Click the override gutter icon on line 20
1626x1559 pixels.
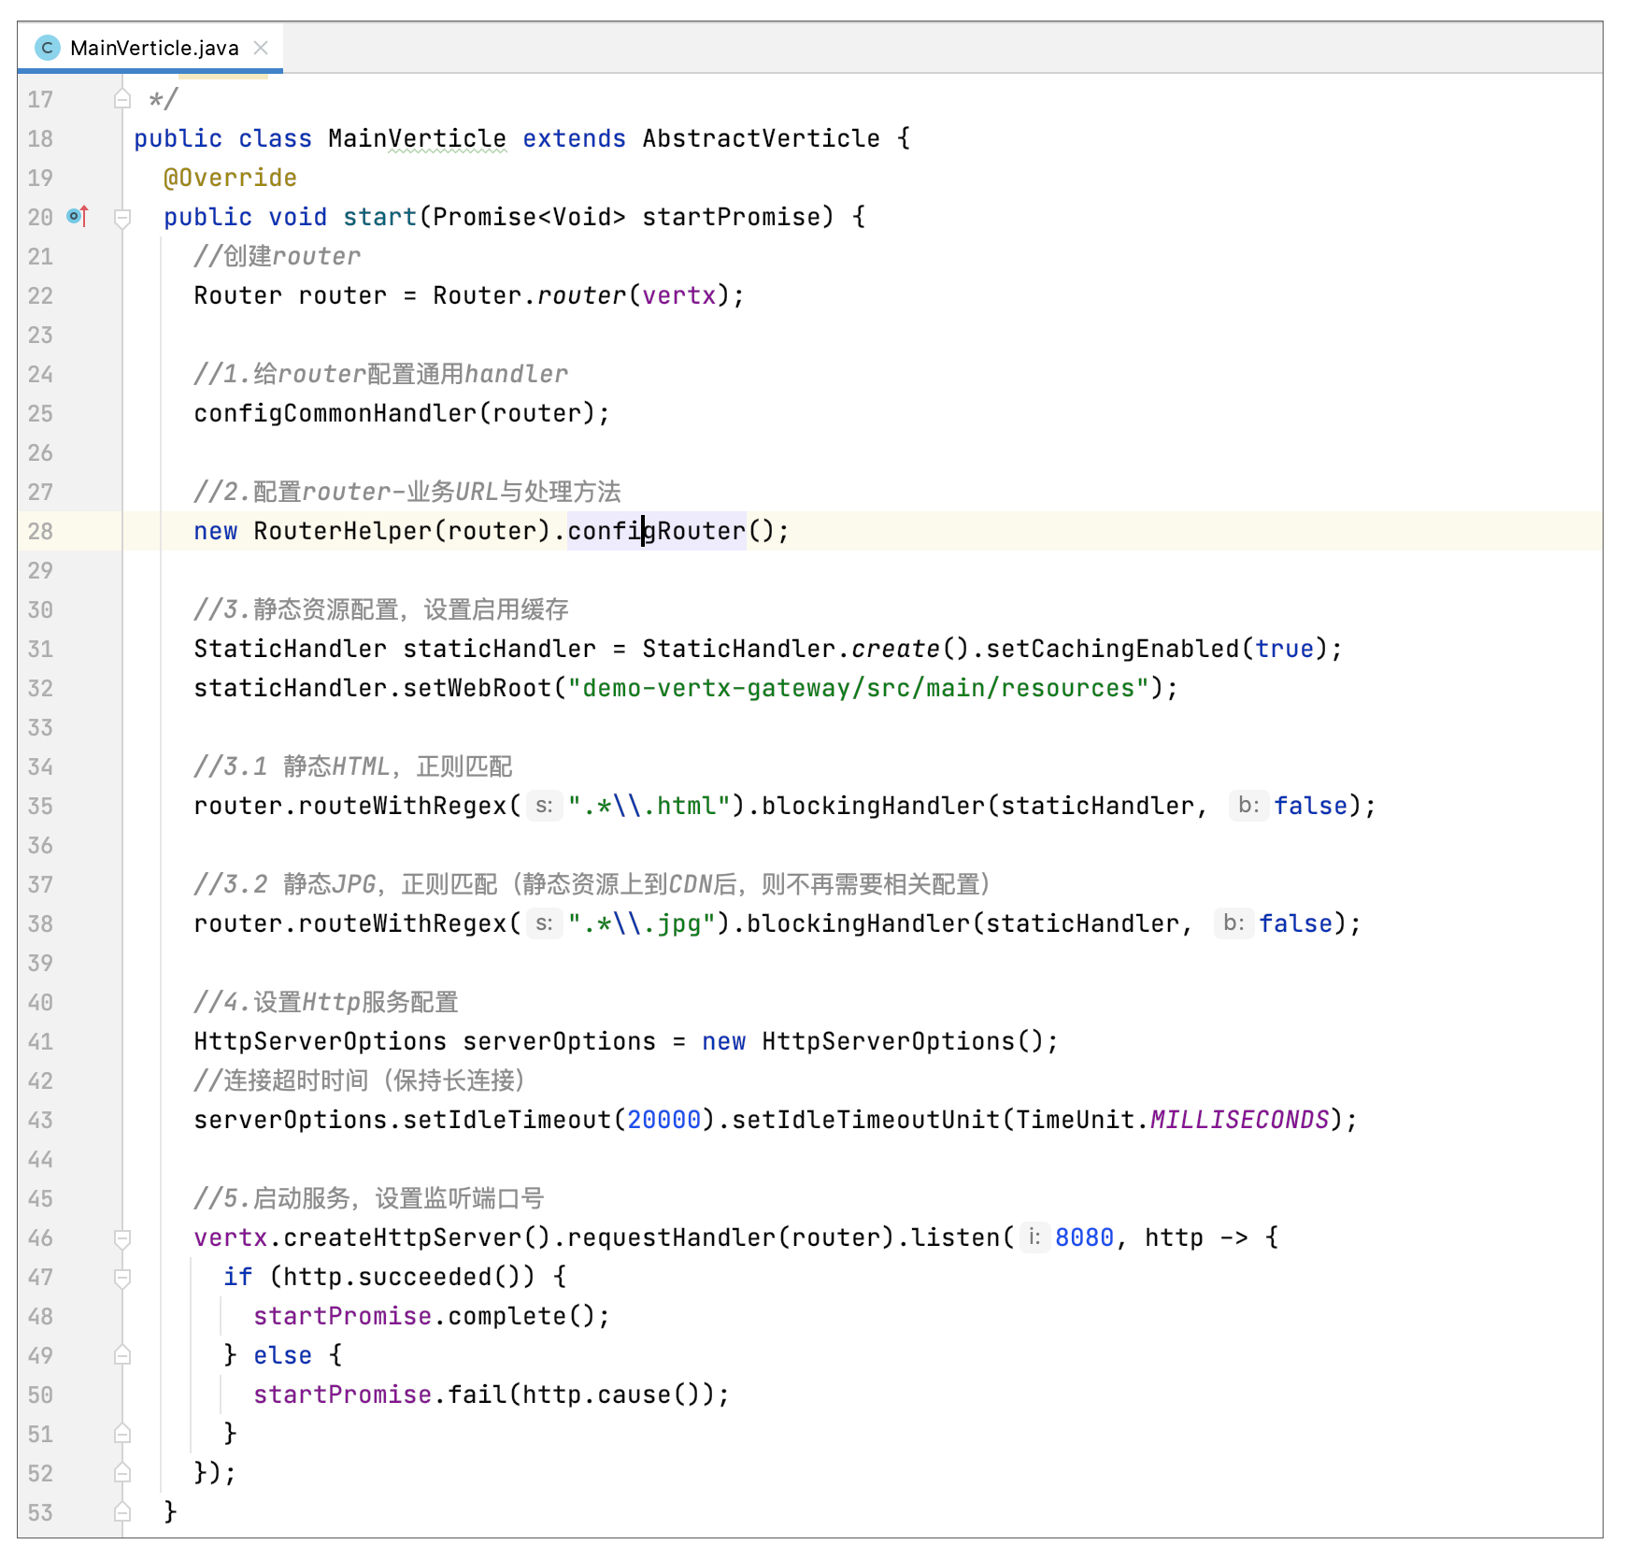[x=78, y=217]
